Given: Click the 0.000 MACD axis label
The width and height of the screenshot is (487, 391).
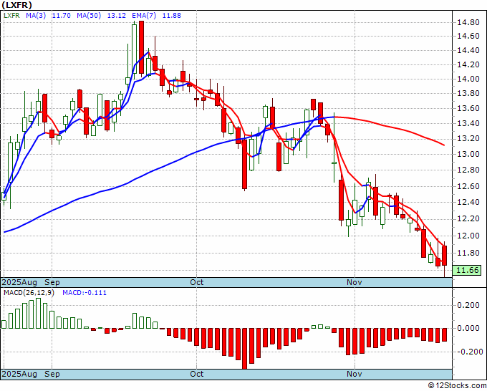Looking at the screenshot, I should pyautogui.click(x=468, y=328).
